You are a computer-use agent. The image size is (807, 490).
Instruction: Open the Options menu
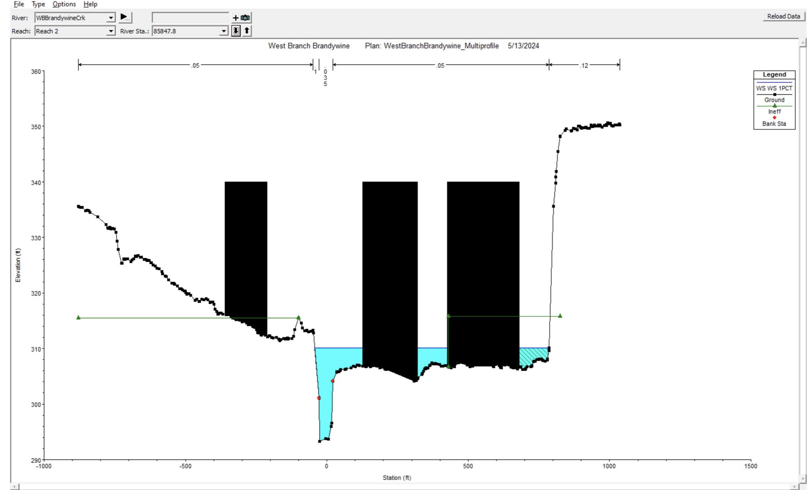(64, 4)
